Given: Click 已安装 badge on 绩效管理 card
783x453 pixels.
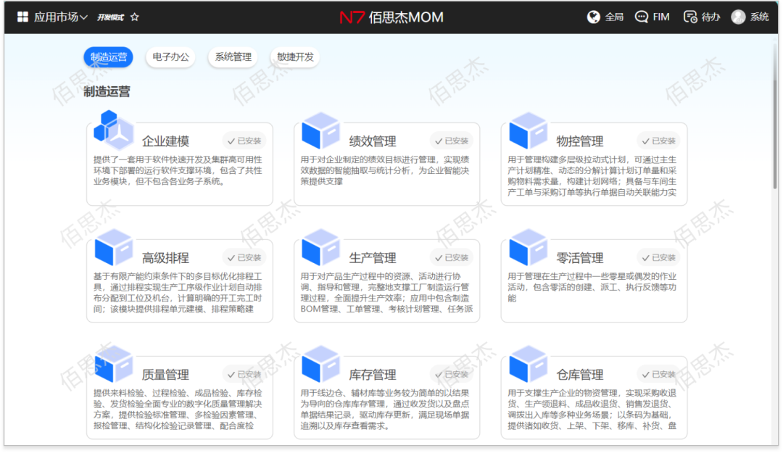Looking at the screenshot, I should tap(452, 141).
